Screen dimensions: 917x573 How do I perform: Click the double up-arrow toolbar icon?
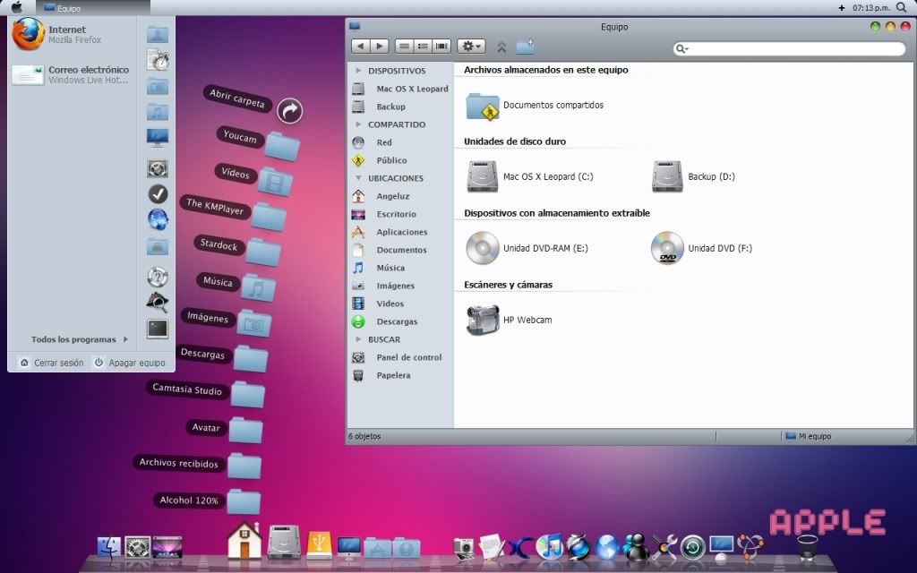coord(501,47)
